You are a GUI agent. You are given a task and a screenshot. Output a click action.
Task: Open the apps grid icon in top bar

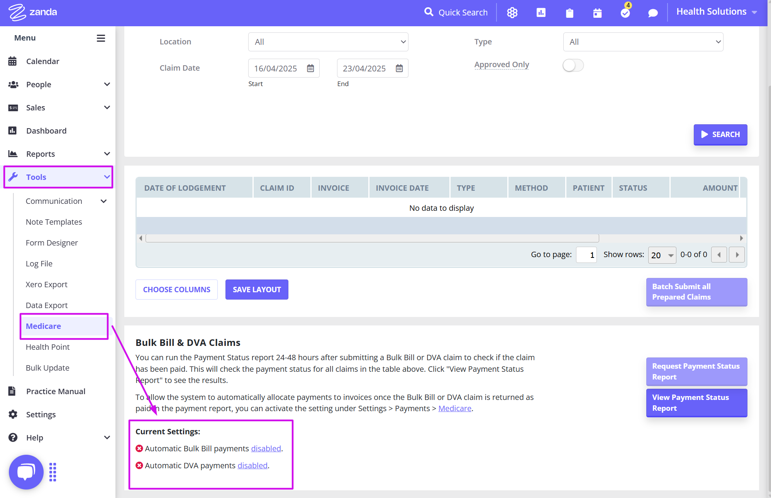point(512,12)
